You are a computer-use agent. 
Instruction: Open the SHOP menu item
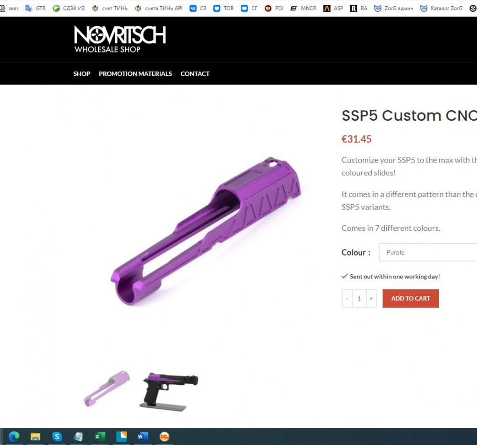click(x=82, y=73)
